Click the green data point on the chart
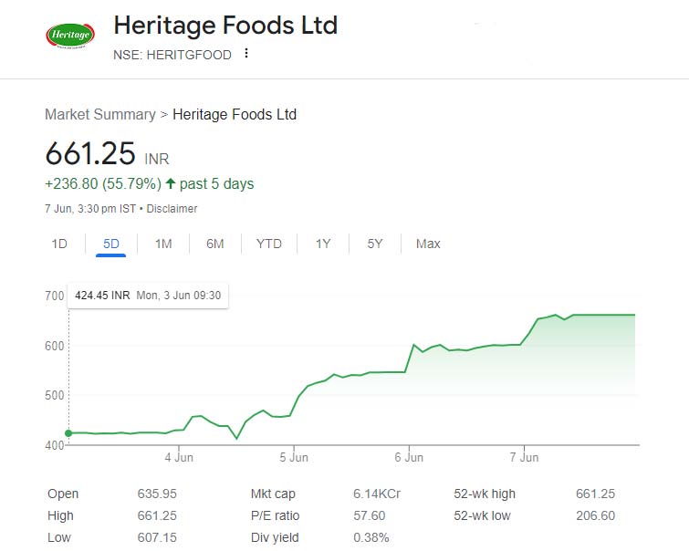This screenshot has width=689, height=551. click(x=68, y=432)
